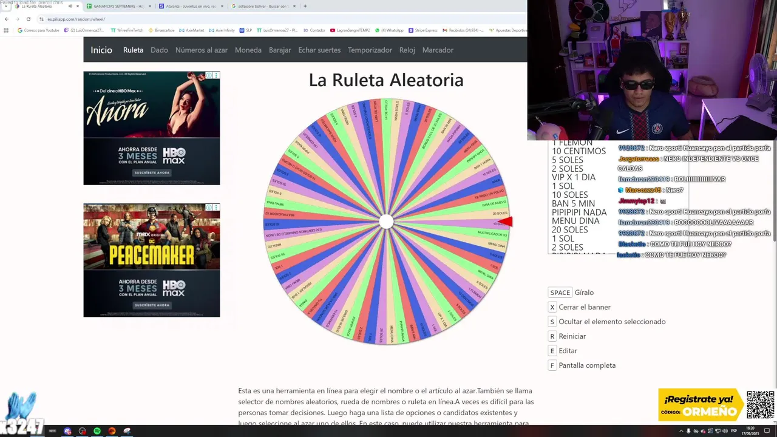Click the E key for Editar
This screenshot has width=777, height=437.
tap(552, 351)
